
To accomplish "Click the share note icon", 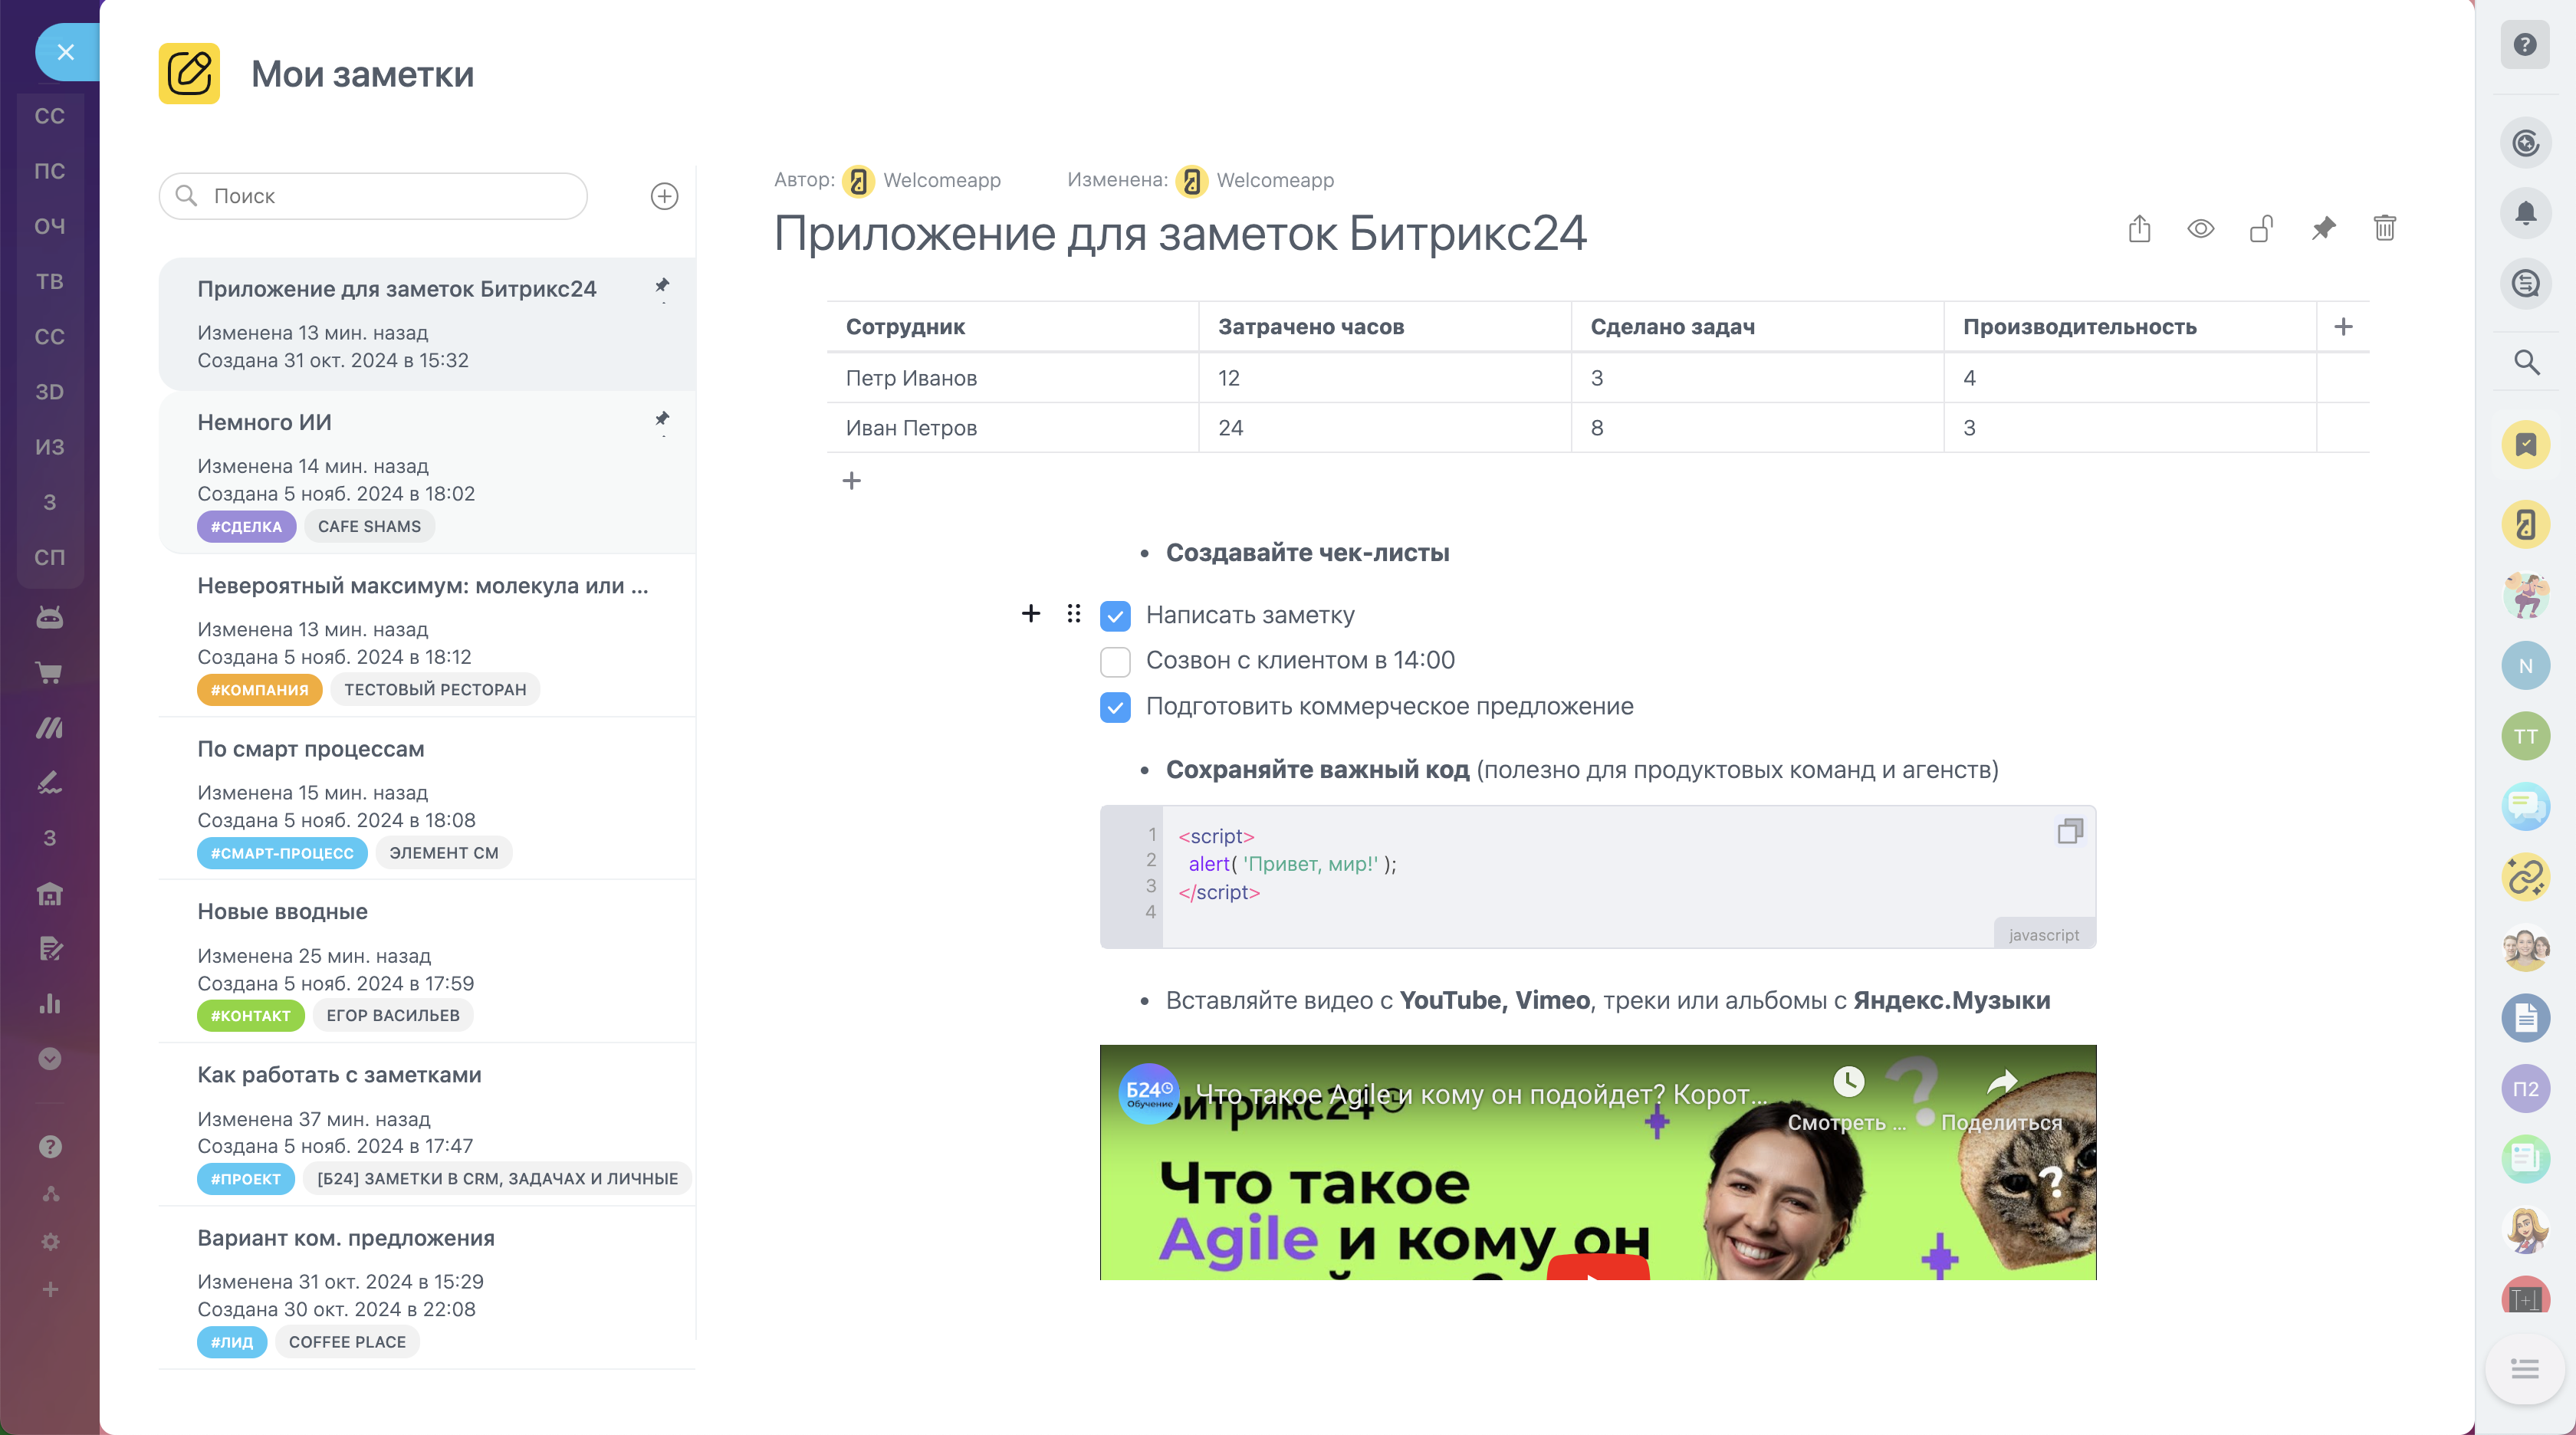I will pos(2139,229).
